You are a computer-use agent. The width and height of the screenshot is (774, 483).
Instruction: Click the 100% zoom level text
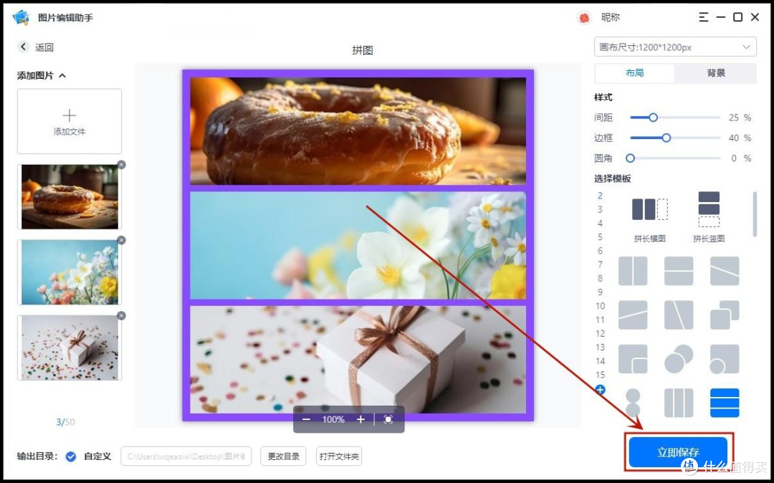[x=334, y=419]
